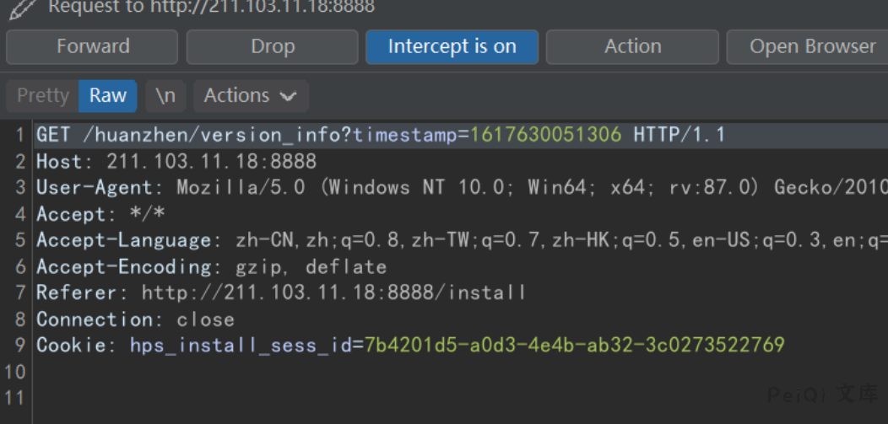Screen dimensions: 888x424
Task: Forward the intercepted request
Action: (93, 47)
